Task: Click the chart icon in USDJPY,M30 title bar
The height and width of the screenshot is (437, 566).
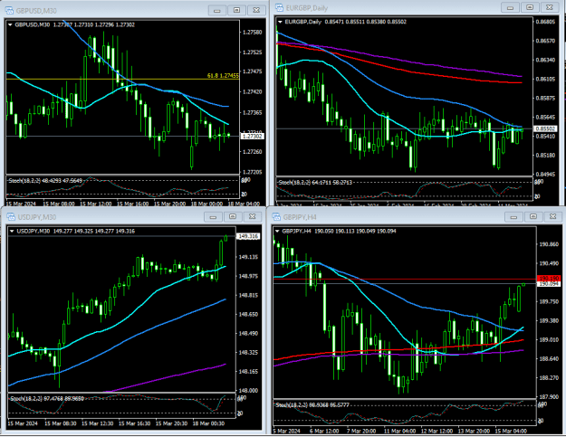Action: 11,217
